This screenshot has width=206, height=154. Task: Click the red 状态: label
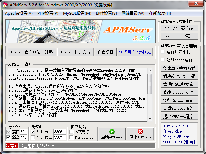point(12,146)
